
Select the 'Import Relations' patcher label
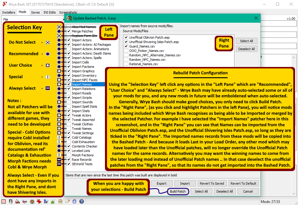pos(84,89)
